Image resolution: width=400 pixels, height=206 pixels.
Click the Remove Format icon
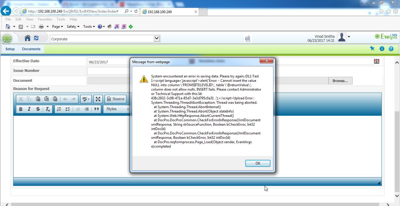(47, 109)
